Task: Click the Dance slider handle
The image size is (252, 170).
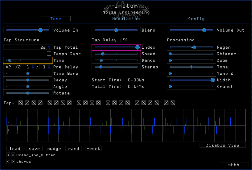Action: click(x=101, y=60)
